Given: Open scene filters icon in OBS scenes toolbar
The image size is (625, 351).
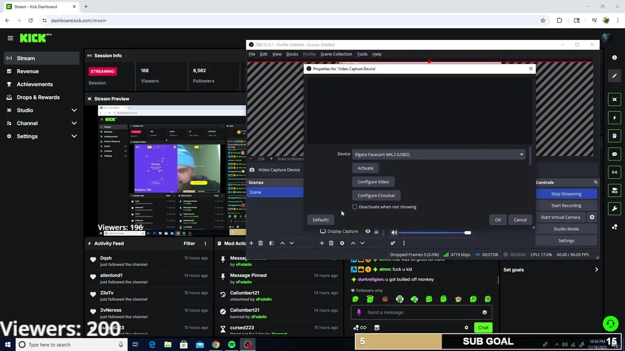Looking at the screenshot, I should (x=271, y=243).
